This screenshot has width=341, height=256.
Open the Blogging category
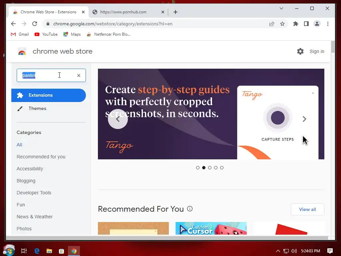point(26,181)
